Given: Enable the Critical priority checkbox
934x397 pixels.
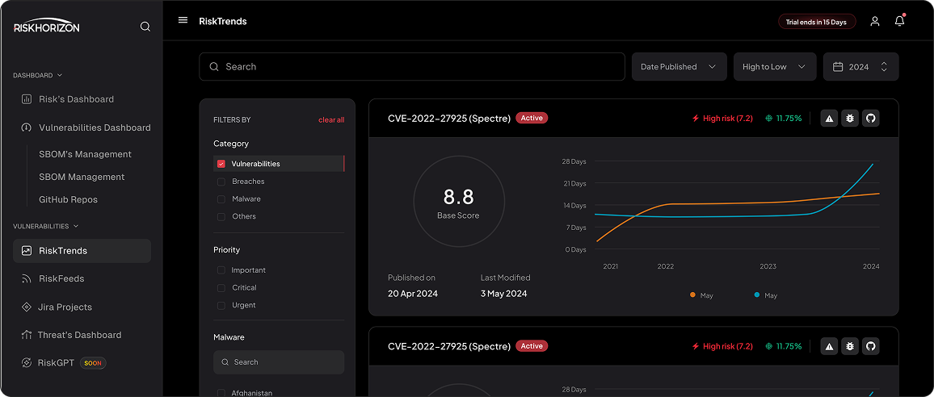Looking at the screenshot, I should coord(221,287).
